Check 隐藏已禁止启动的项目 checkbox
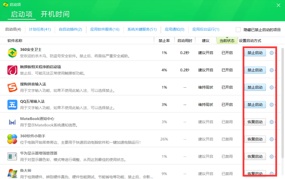This screenshot has width=285, height=179. pos(238,29)
